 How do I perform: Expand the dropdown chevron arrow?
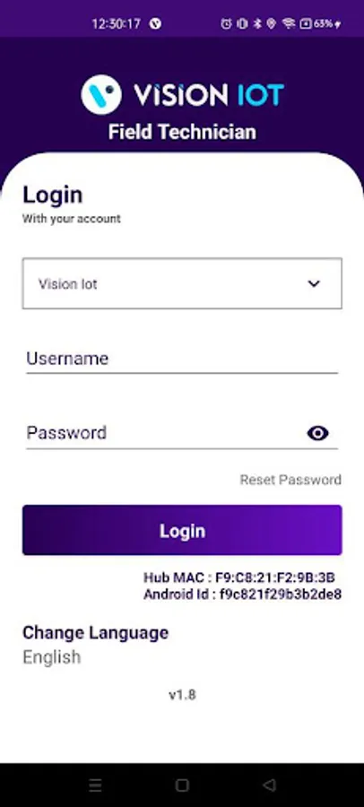click(314, 283)
